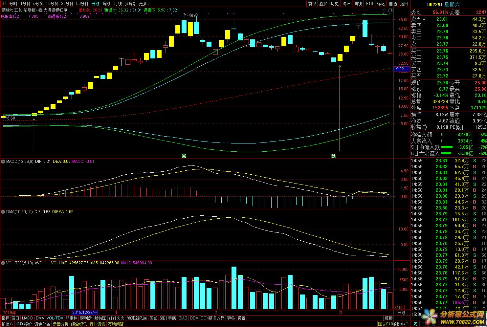Click the 跌 marker on main chart

point(334,156)
